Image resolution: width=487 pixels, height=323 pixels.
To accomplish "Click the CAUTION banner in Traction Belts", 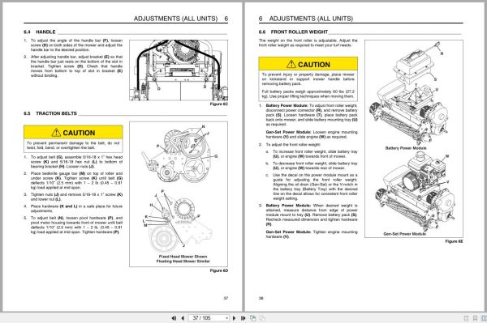I will pyautogui.click(x=73, y=133).
